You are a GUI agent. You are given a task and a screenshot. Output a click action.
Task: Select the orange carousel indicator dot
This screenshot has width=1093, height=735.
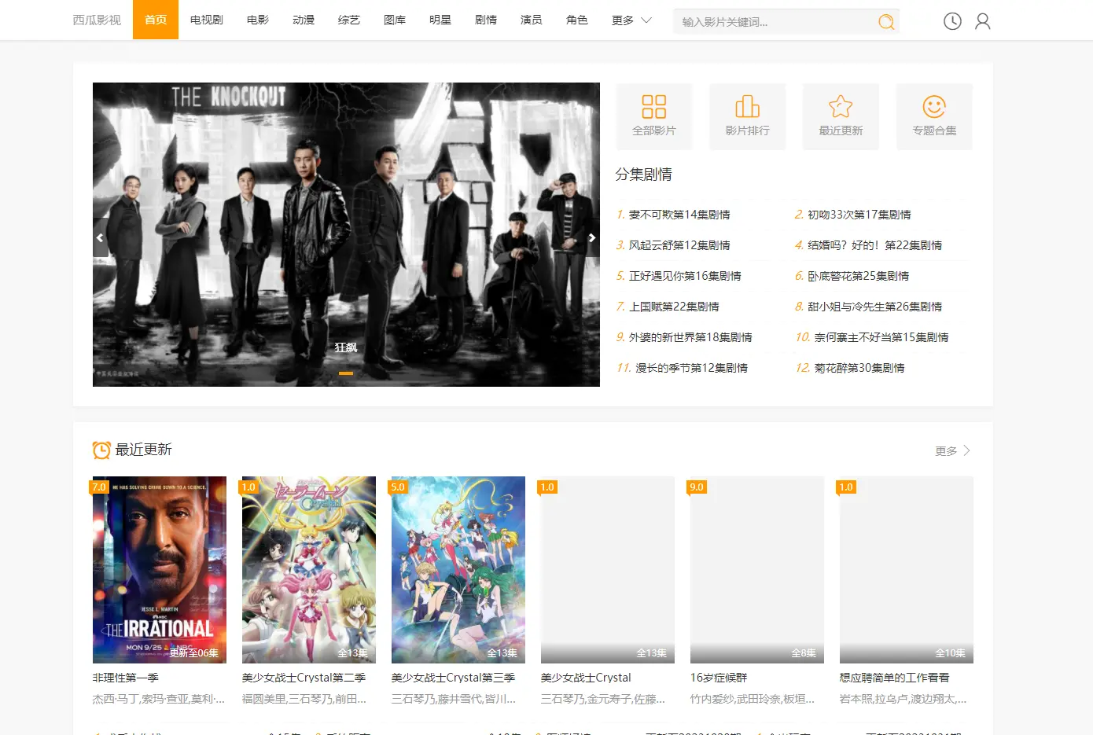pyautogui.click(x=346, y=373)
